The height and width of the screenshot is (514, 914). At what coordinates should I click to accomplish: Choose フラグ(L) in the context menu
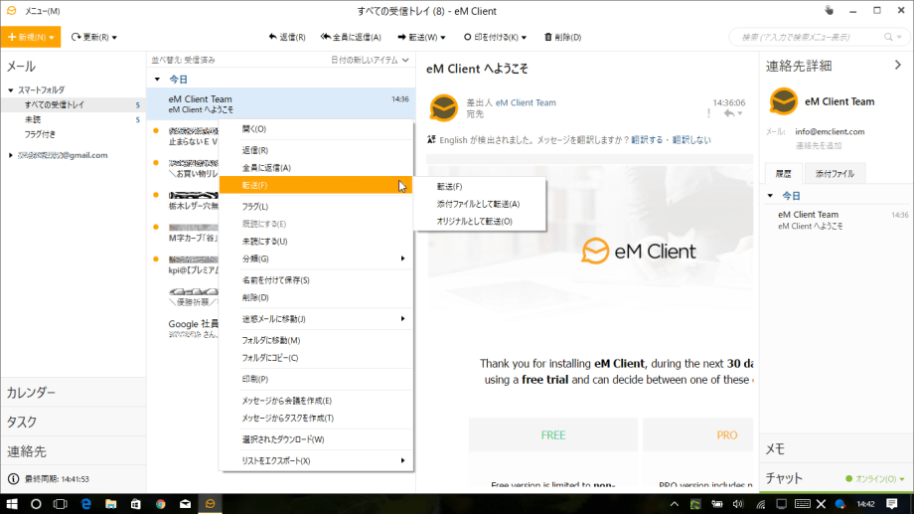coord(316,206)
